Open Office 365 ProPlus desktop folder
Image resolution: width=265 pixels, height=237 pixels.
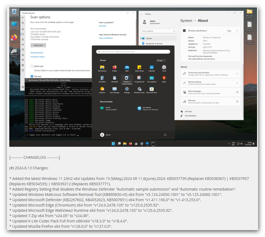tap(249, 14)
